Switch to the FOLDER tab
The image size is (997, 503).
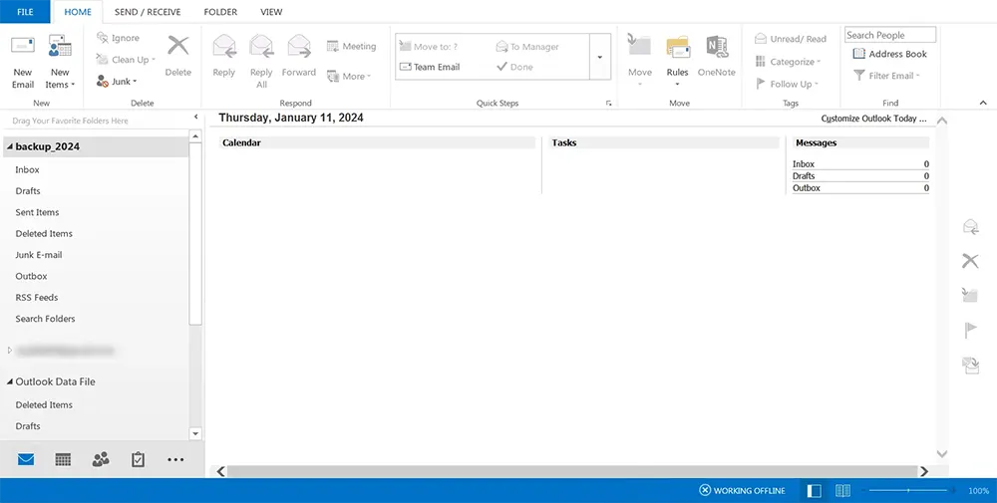(x=220, y=11)
